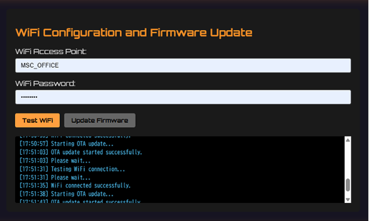This screenshot has height=221, width=369.
Task: Select the 17:51:35 WiFi connected successfully line
Action: [75, 186]
